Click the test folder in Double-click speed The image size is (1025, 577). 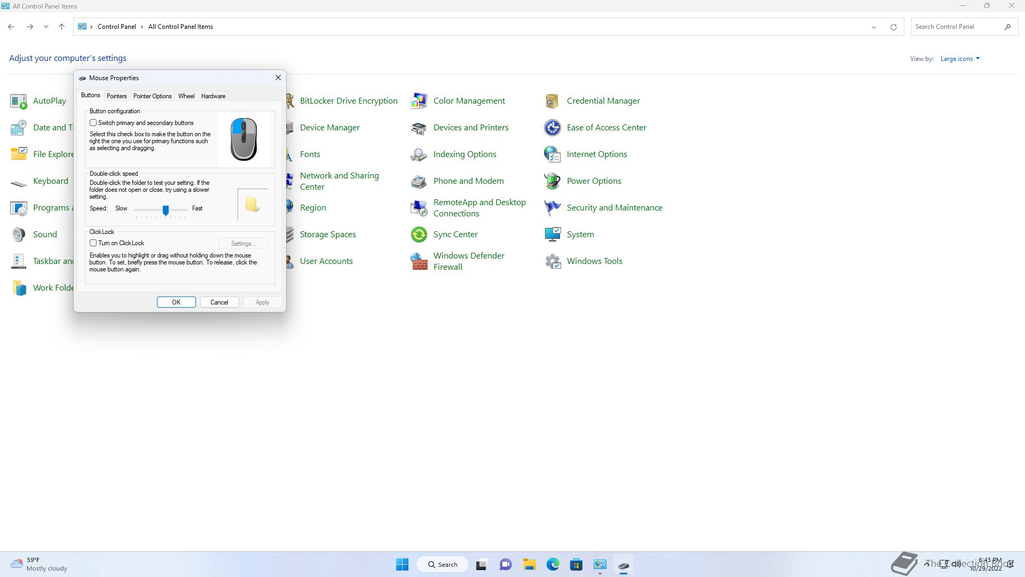(x=253, y=204)
